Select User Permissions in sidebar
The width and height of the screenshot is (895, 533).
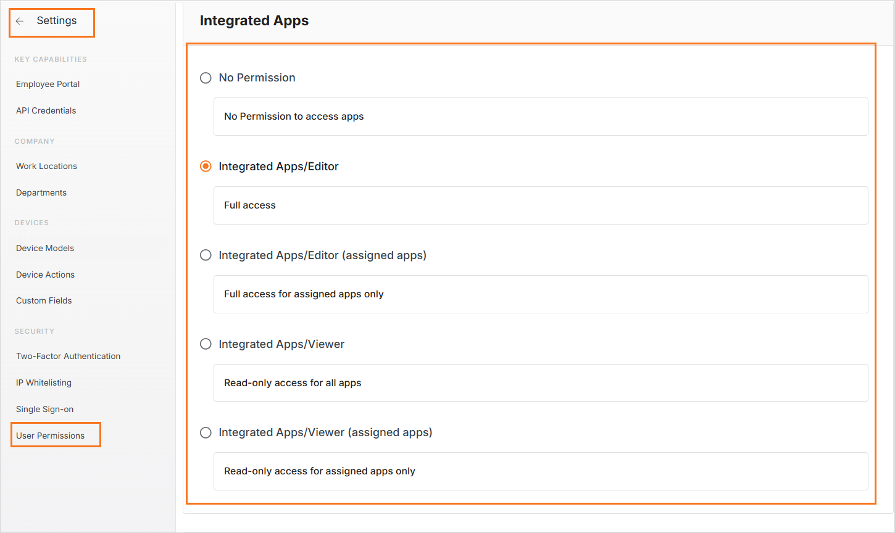point(51,436)
